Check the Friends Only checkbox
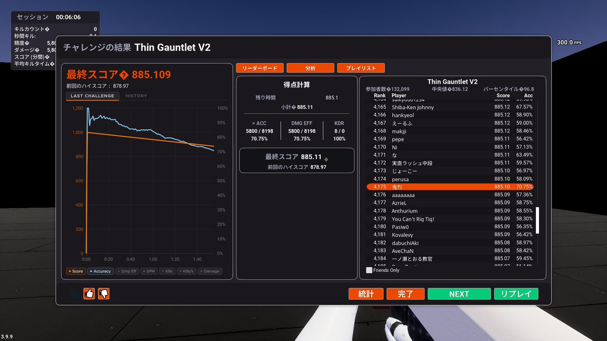607x341 pixels. tap(369, 270)
